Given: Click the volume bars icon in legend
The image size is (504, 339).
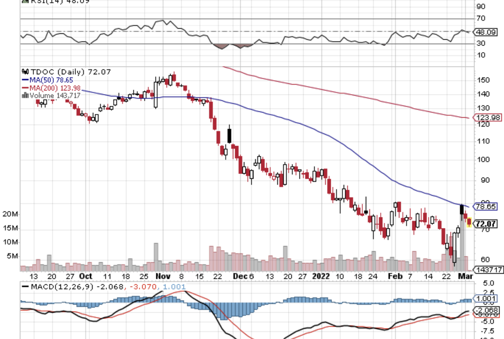Looking at the screenshot, I should point(25,96).
